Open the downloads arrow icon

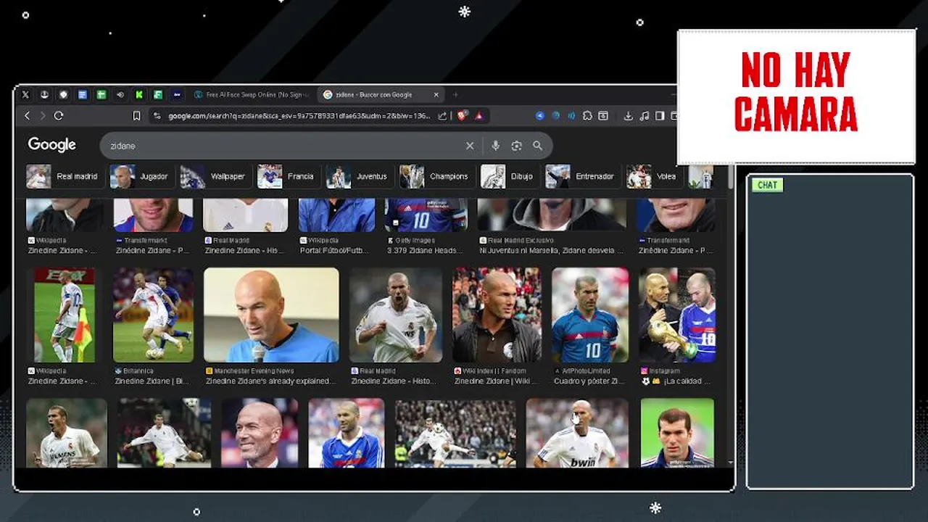pos(629,116)
